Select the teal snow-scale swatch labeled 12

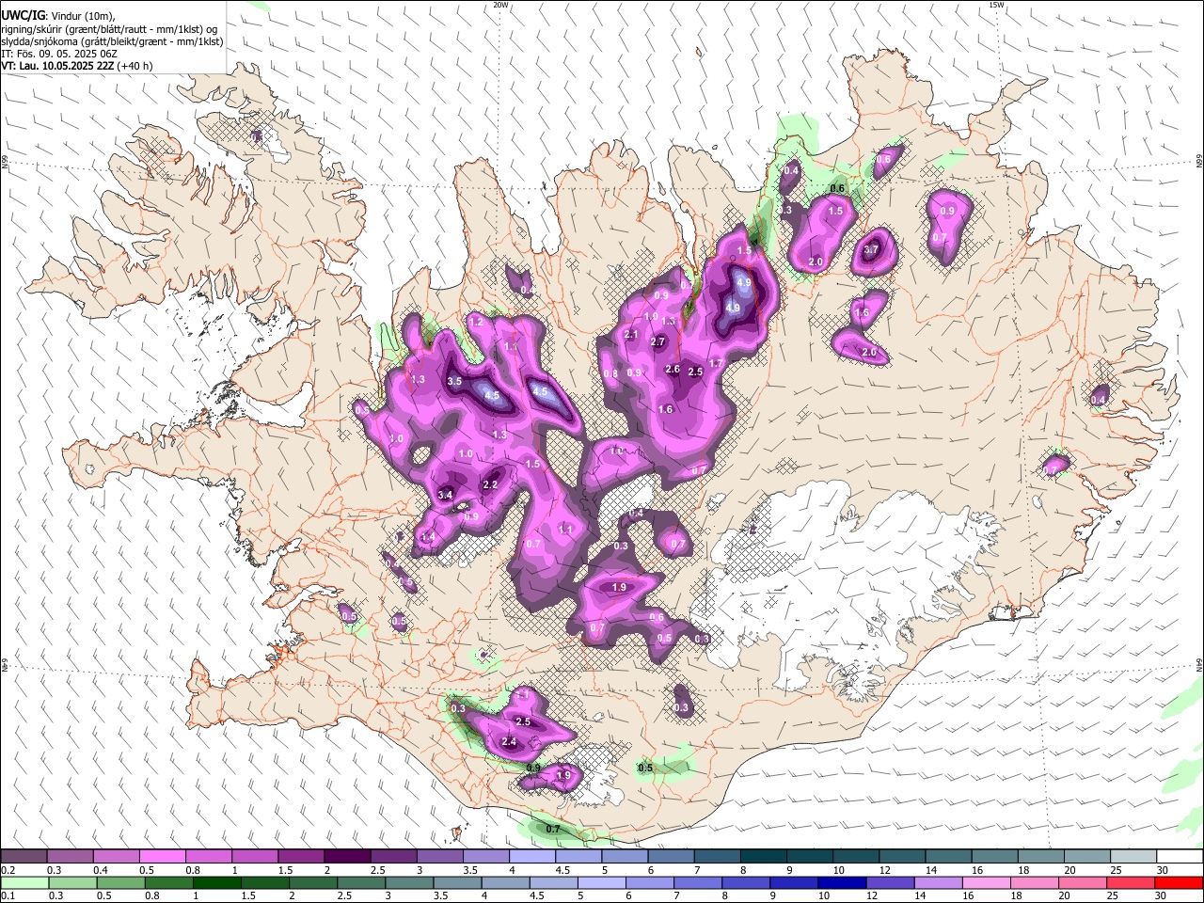click(901, 857)
